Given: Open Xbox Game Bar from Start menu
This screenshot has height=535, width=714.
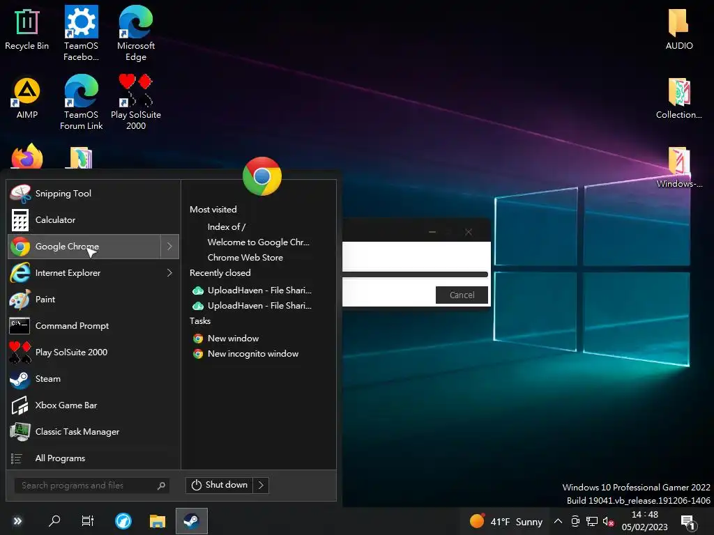Looking at the screenshot, I should [x=93, y=405].
